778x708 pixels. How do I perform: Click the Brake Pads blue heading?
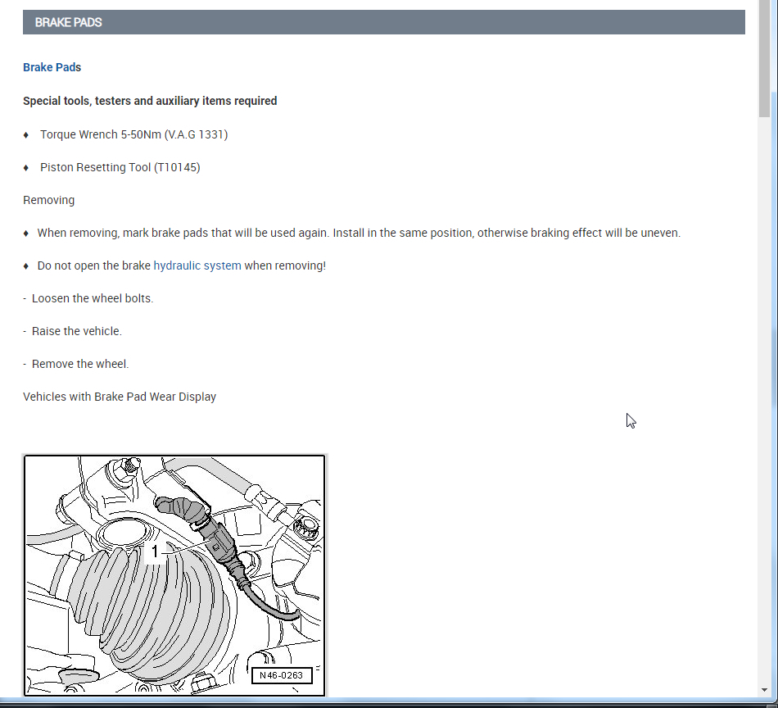52,67
